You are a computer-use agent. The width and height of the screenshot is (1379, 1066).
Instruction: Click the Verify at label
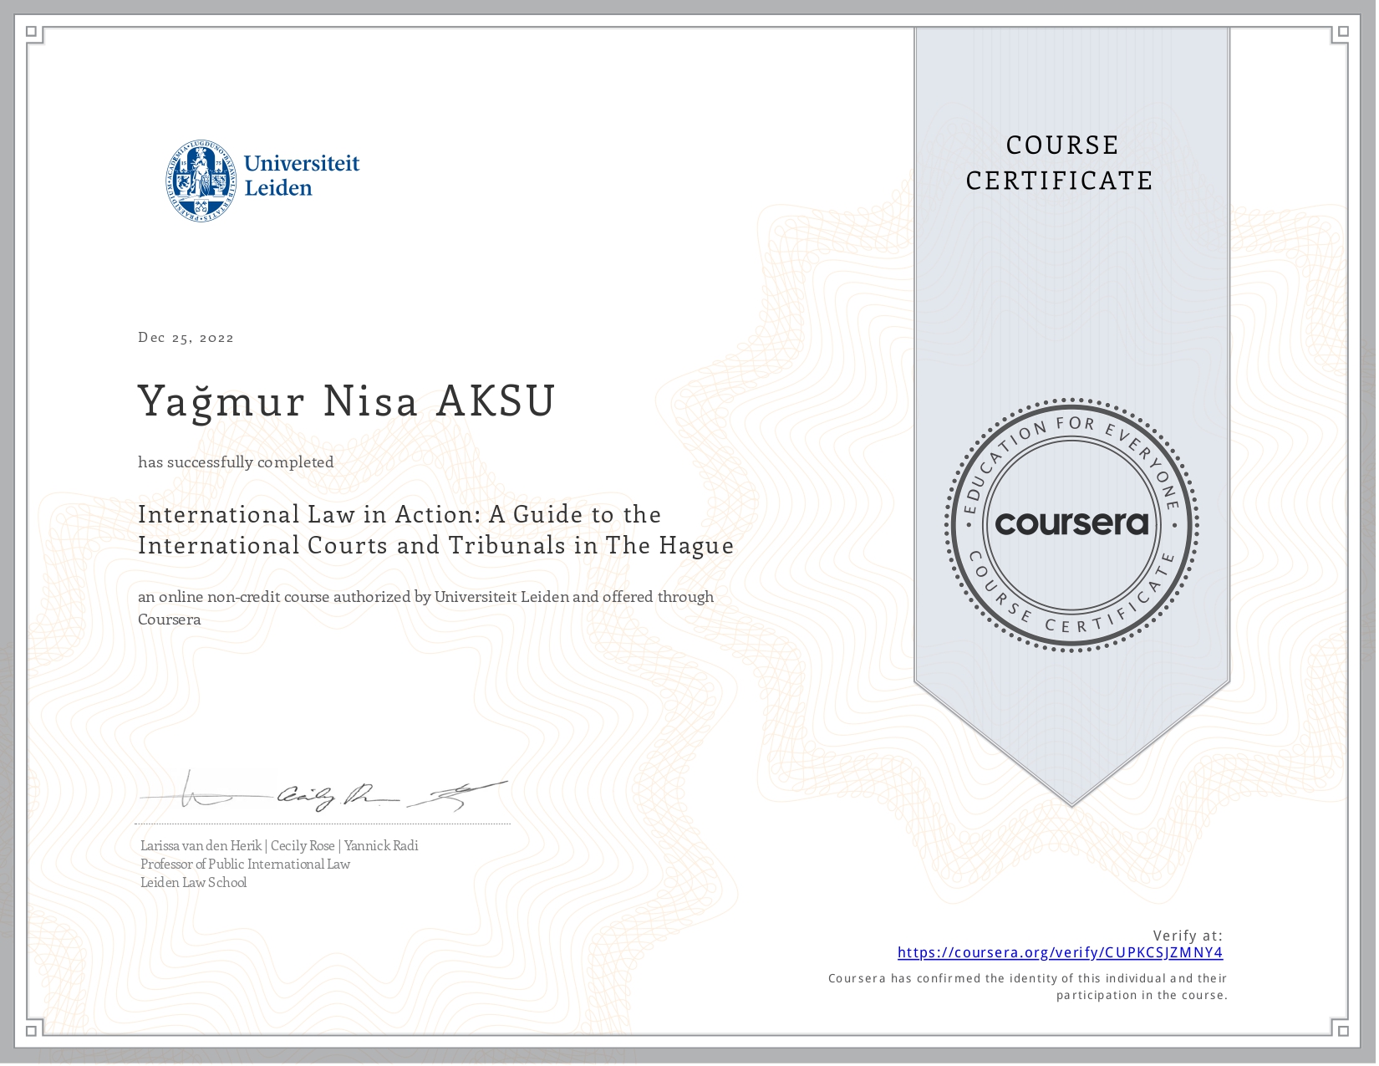tap(1188, 936)
